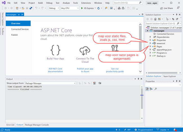Select the Publish page
The image size is (183, 132).
14,35
